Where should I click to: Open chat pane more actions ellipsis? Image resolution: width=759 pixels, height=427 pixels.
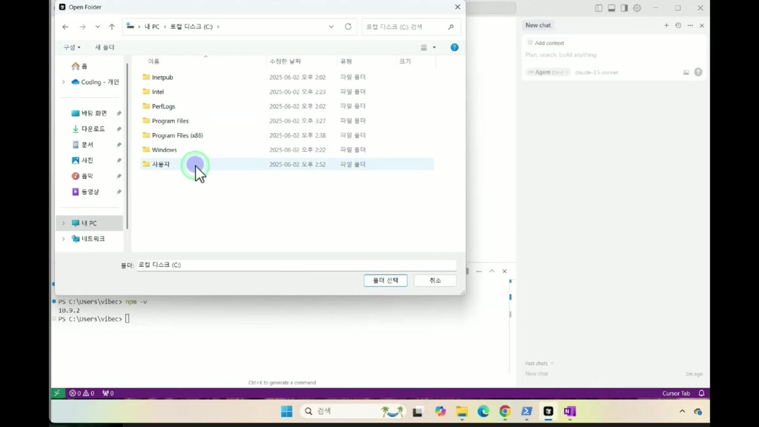point(690,25)
